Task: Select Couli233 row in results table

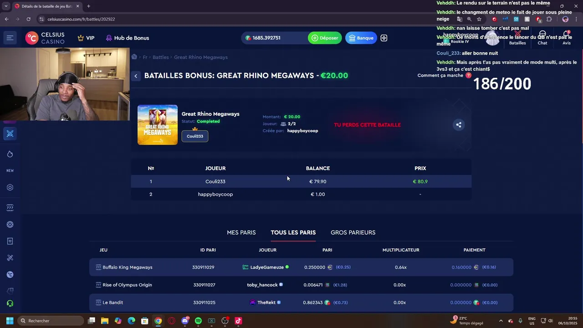Action: (301, 181)
